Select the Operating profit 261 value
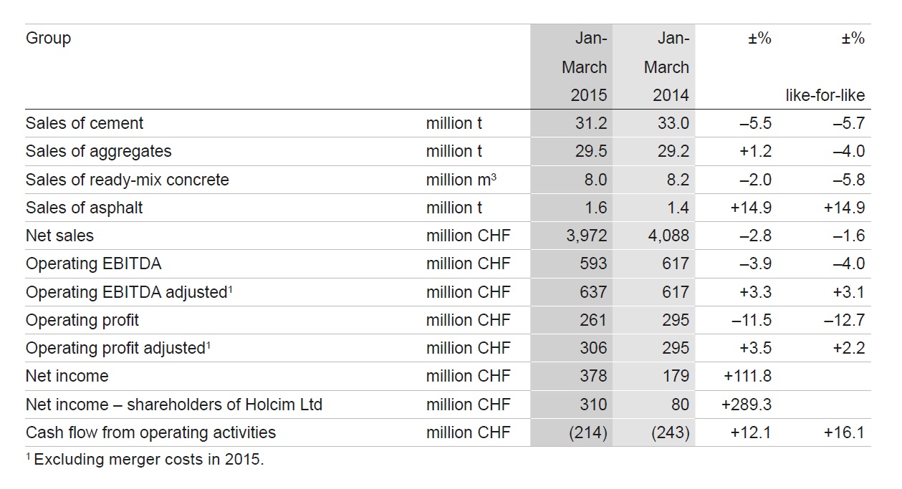Viewport: 902px width, 489px height. tap(593, 320)
